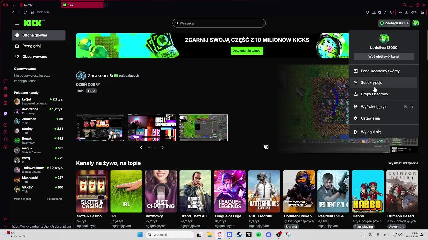Select Subskrypcje from profile menu
This screenshot has width=428, height=240.
[x=384, y=82]
